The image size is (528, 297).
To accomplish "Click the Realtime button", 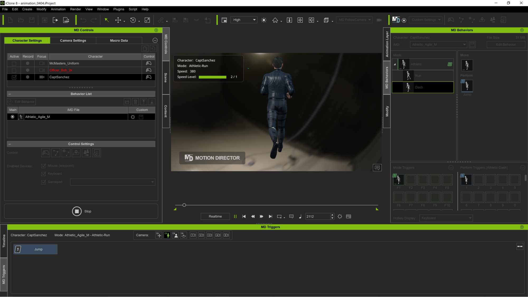I will pos(215,216).
